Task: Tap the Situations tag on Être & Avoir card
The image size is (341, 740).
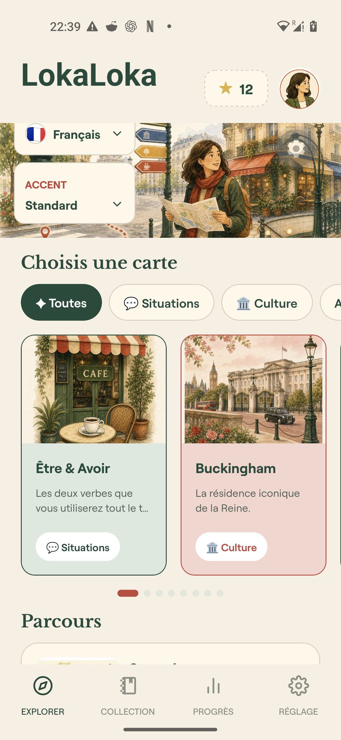Action: tap(78, 547)
